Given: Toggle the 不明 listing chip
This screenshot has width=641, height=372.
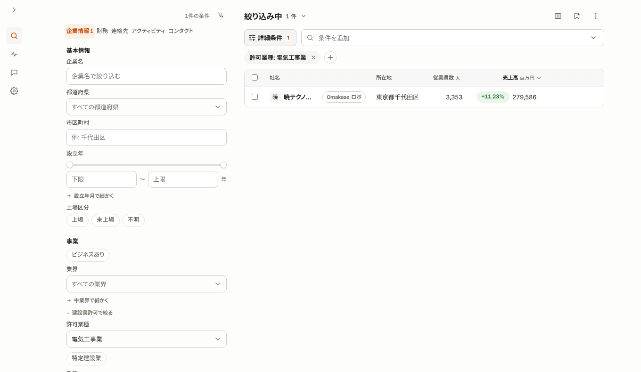Looking at the screenshot, I should (x=133, y=220).
